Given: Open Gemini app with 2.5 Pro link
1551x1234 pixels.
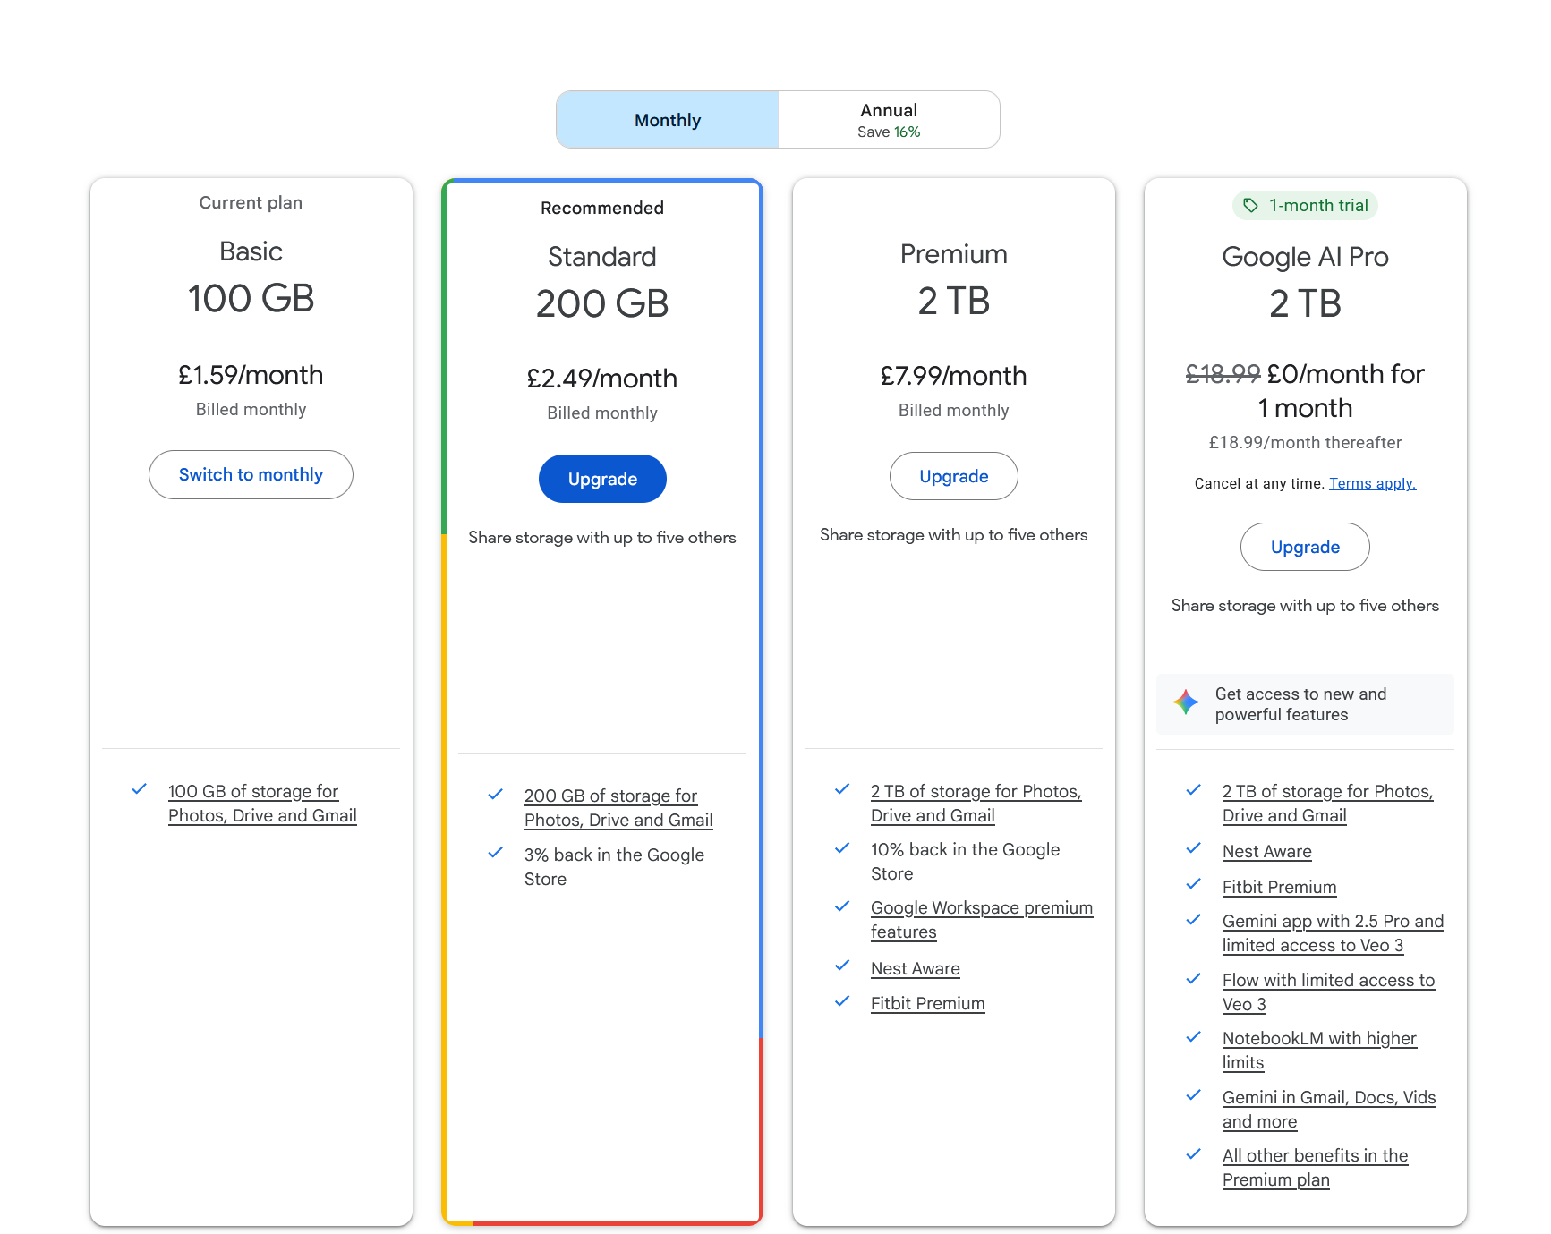Looking at the screenshot, I should pyautogui.click(x=1333, y=933).
